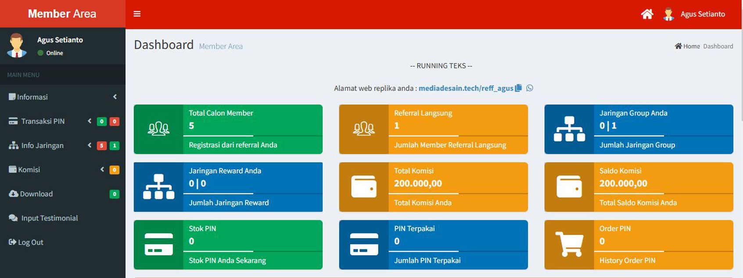Screen dimensions: 743x278
Task: Open the mediadesain.tech/reff_agus replica link
Action: (x=466, y=88)
